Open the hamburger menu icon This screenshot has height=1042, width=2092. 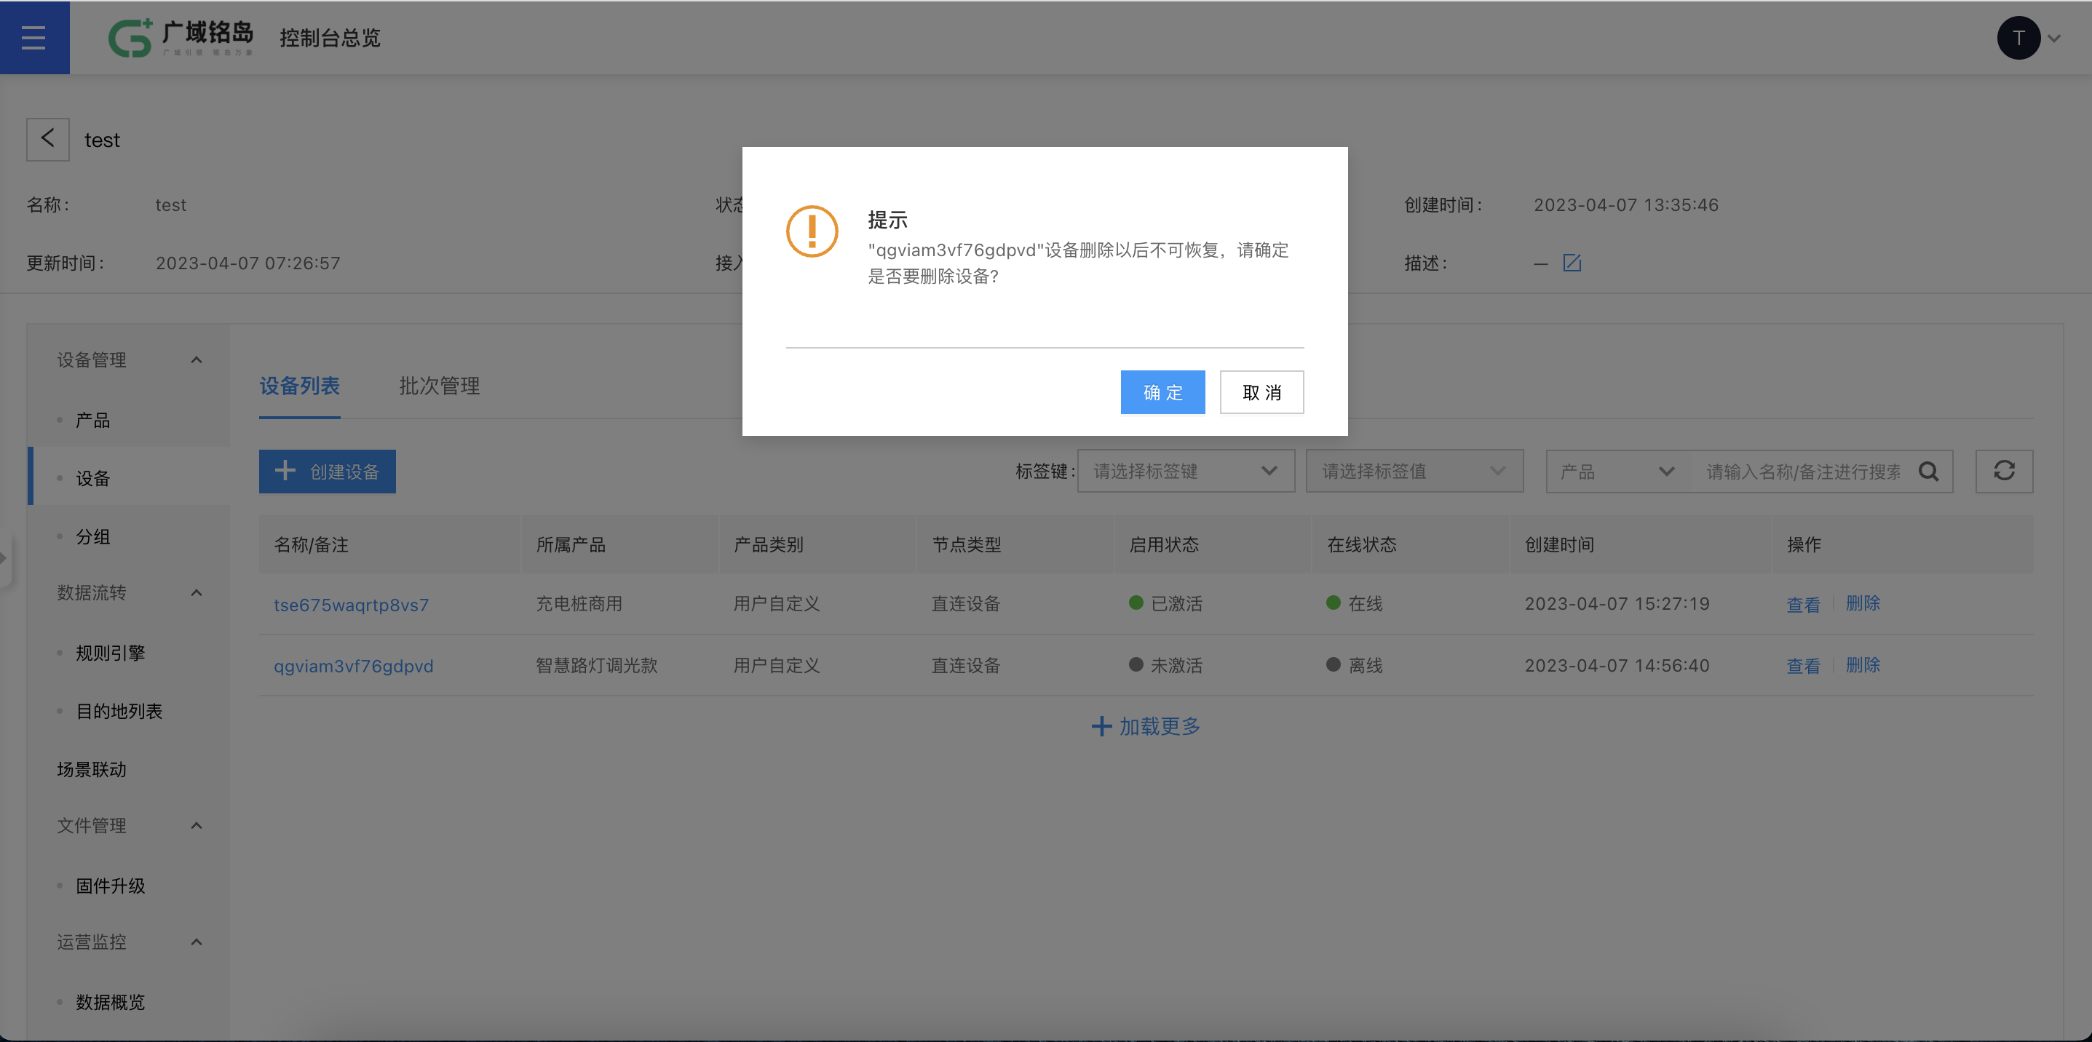pos(33,37)
